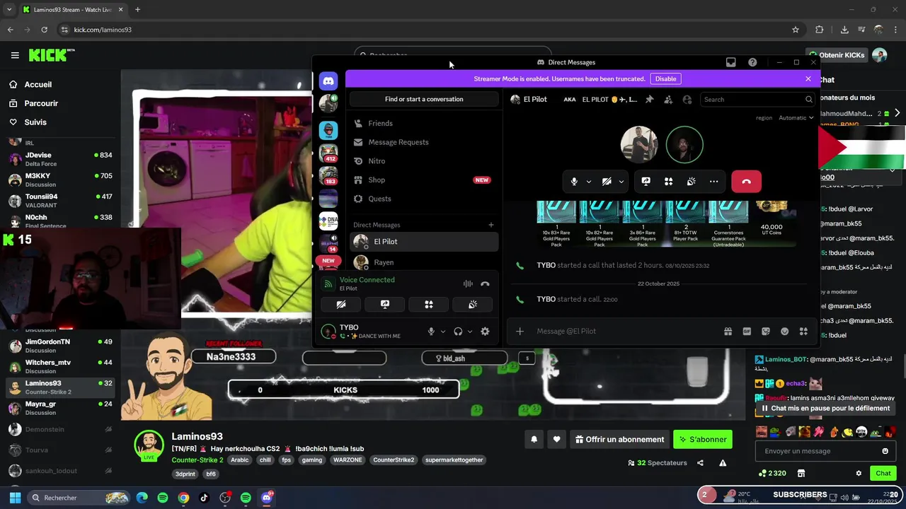Send a gift icon in message bar
The width and height of the screenshot is (906, 509).
click(728, 332)
